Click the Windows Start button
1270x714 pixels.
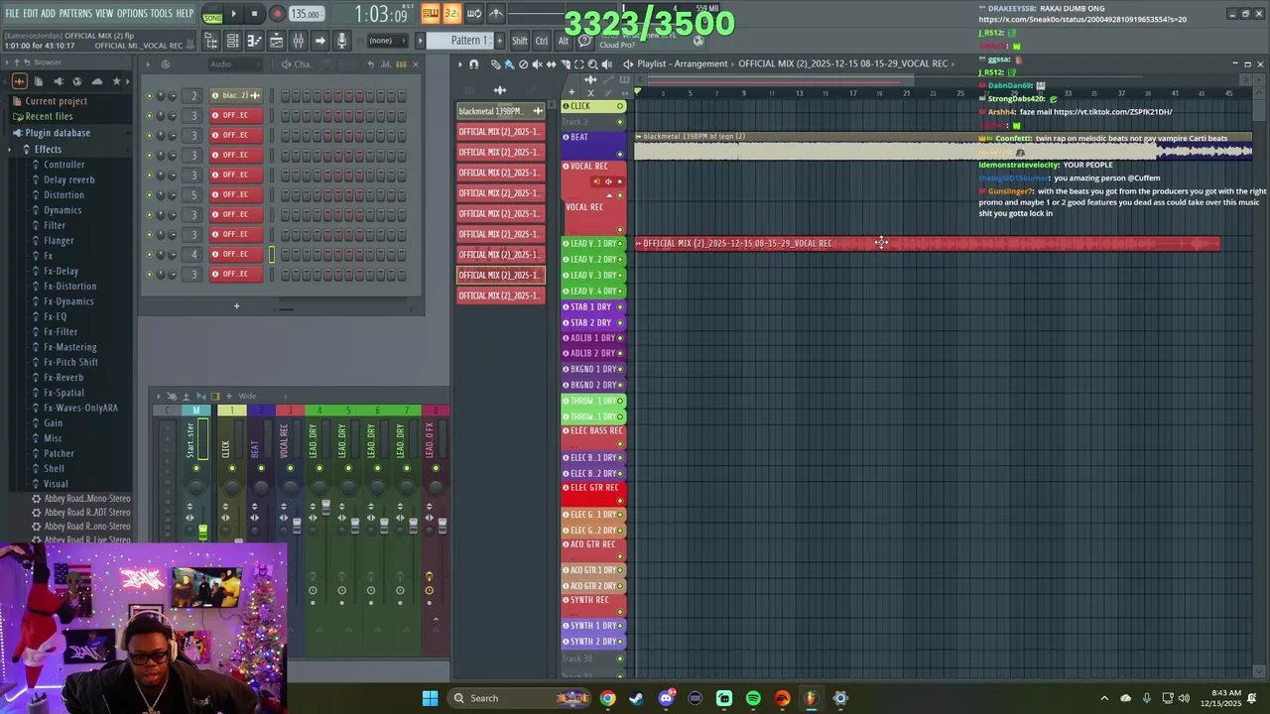(x=430, y=698)
